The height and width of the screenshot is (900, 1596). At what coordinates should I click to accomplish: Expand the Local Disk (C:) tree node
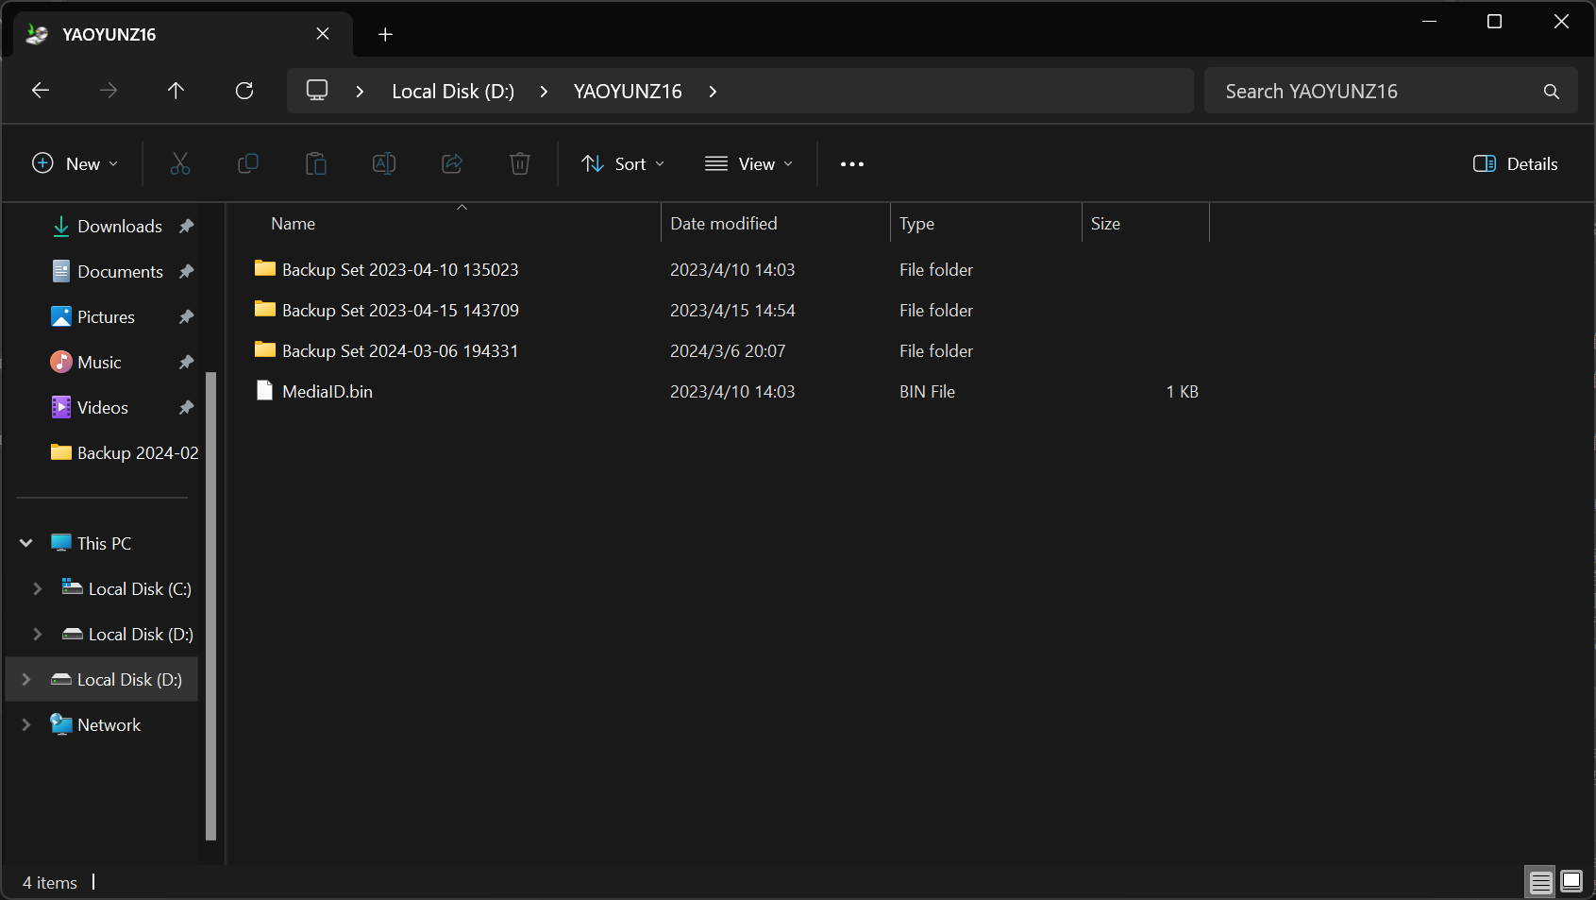(38, 589)
